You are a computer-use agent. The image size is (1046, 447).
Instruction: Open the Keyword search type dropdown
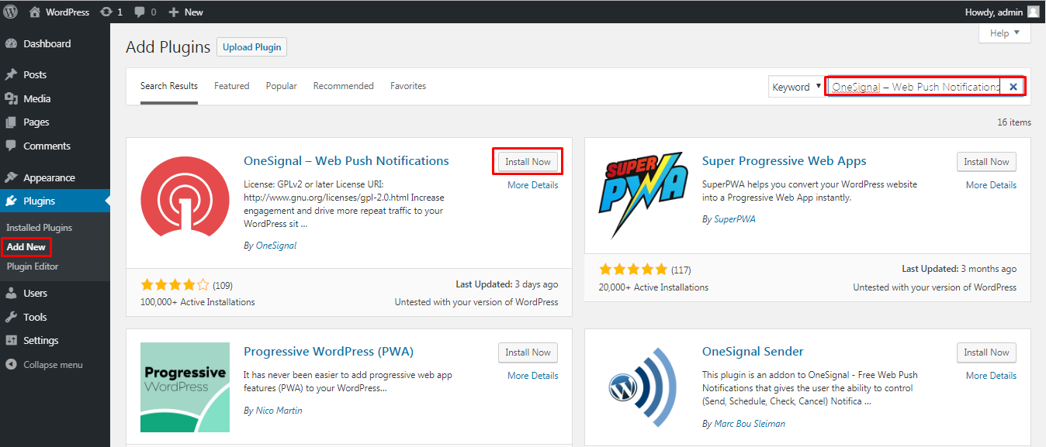pyautogui.click(x=796, y=87)
